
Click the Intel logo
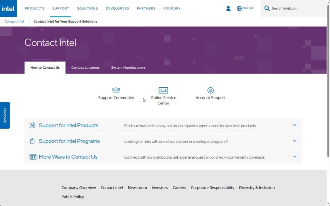pyautogui.click(x=8, y=8)
